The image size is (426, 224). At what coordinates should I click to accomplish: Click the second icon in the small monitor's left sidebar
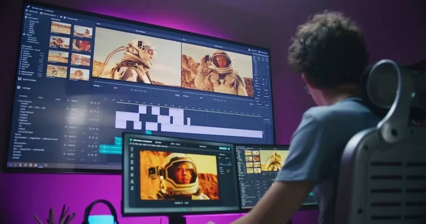[132, 155]
